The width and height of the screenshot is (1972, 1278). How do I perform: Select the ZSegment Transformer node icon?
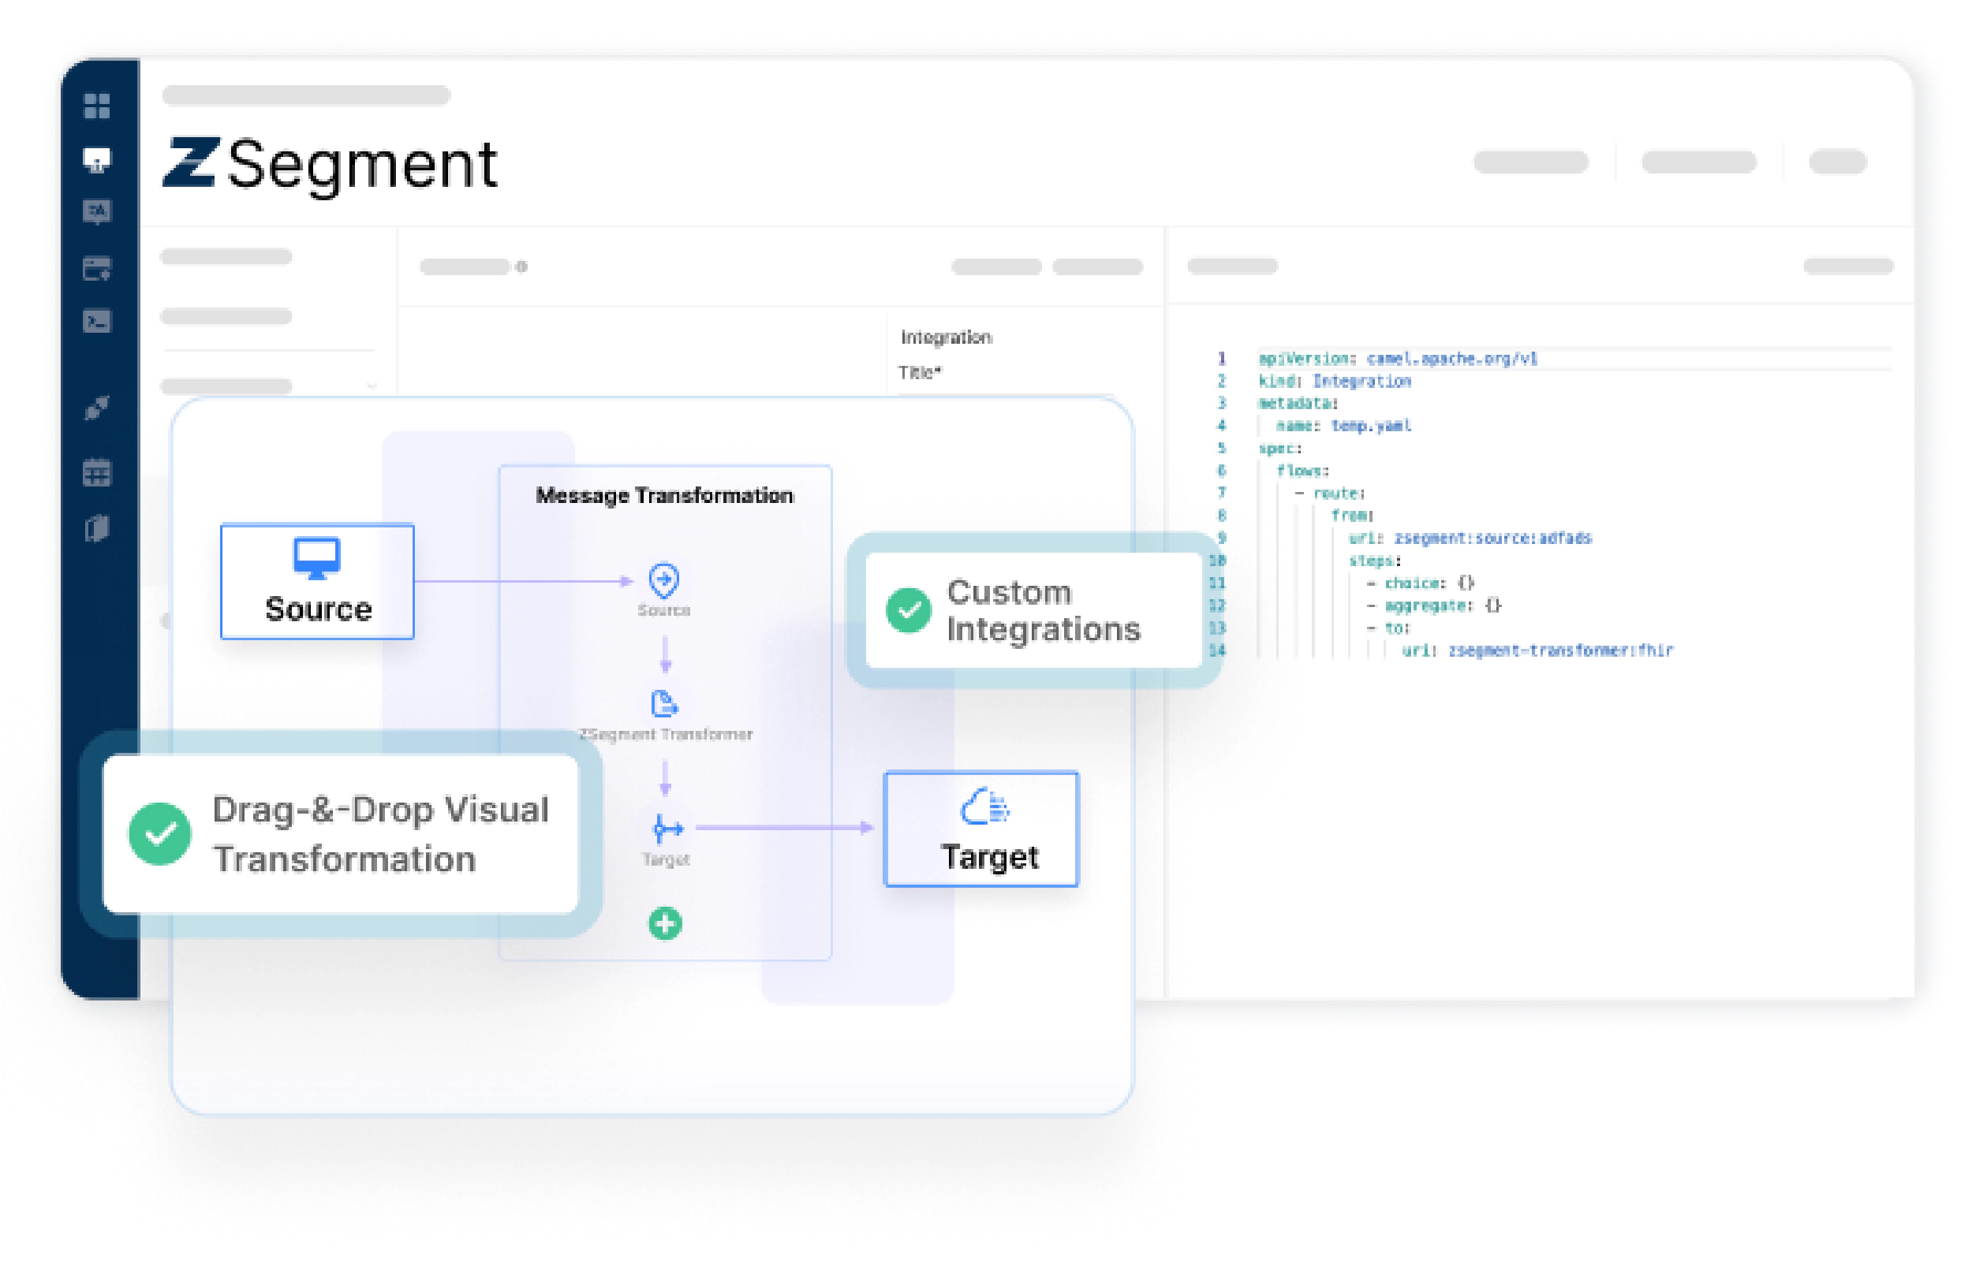coord(663,704)
